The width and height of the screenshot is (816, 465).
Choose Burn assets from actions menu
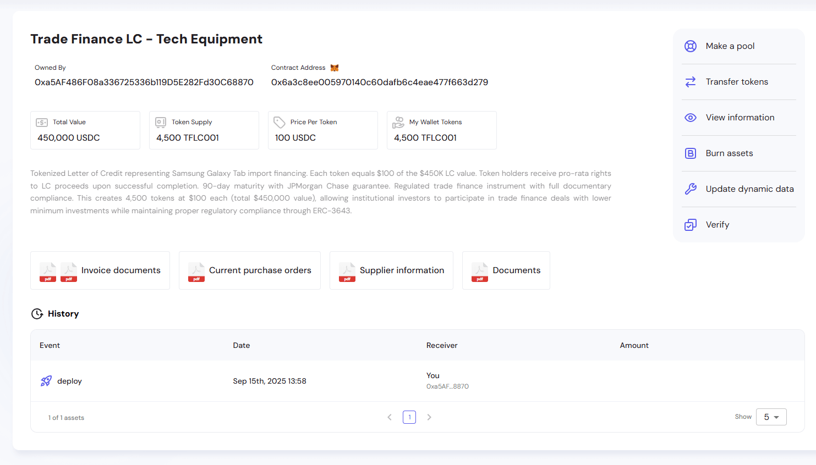pyautogui.click(x=729, y=153)
